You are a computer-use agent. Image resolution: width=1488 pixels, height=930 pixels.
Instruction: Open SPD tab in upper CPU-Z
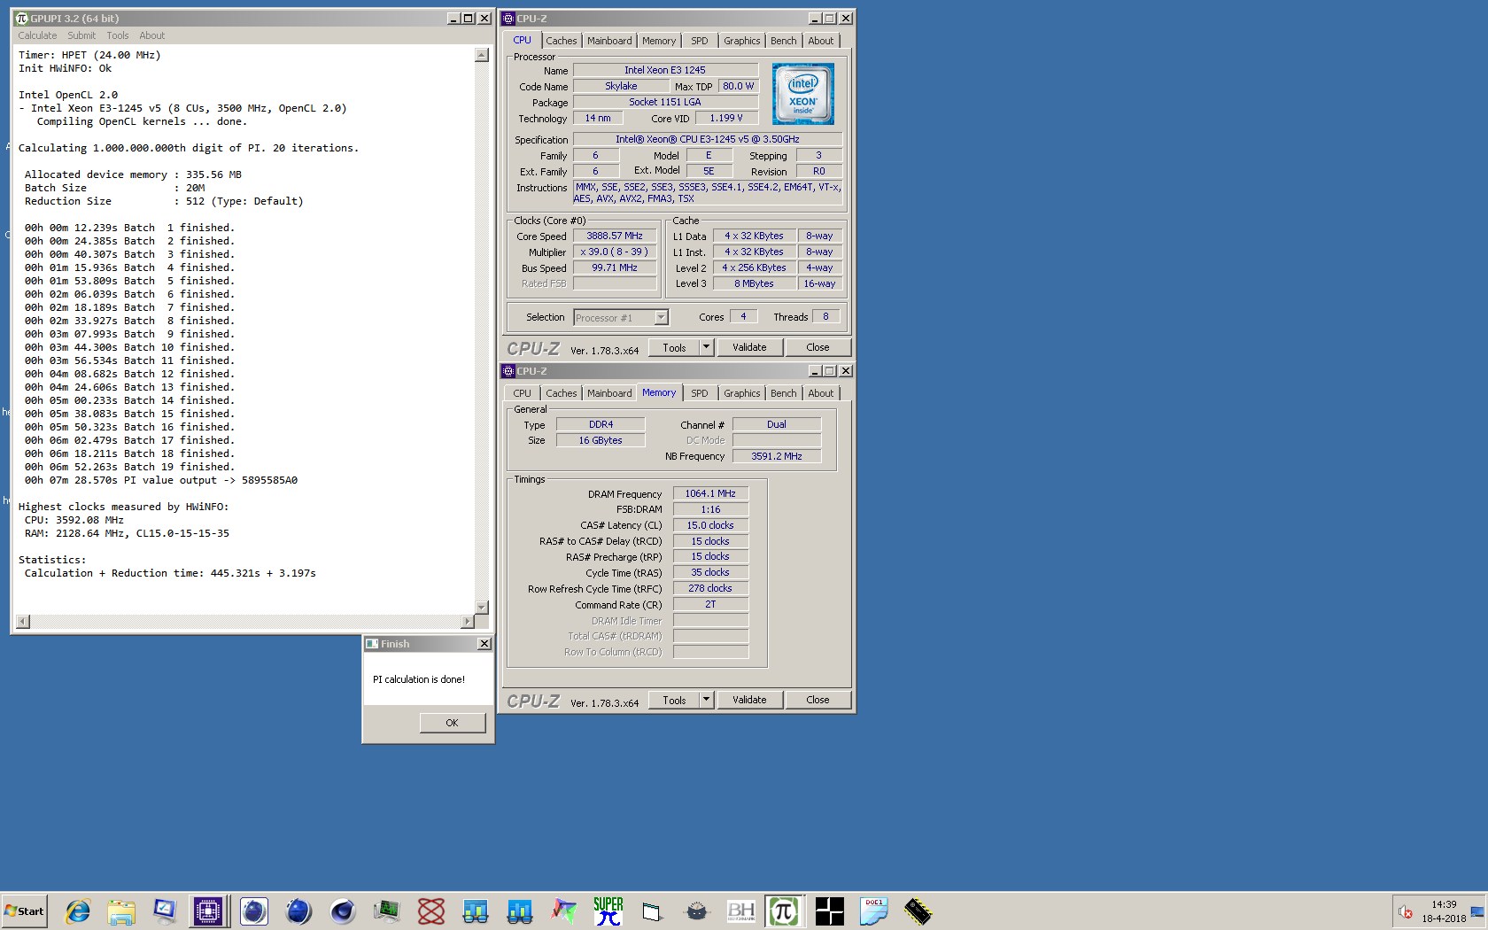pyautogui.click(x=700, y=41)
